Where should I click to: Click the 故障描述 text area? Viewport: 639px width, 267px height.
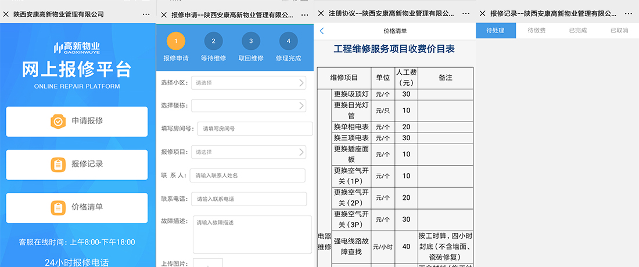252,234
